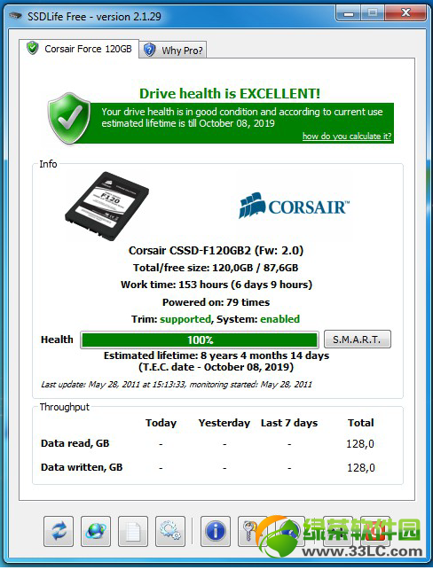The image size is (433, 570).
Task: Click the Corsair brand logo
Action: [x=294, y=206]
